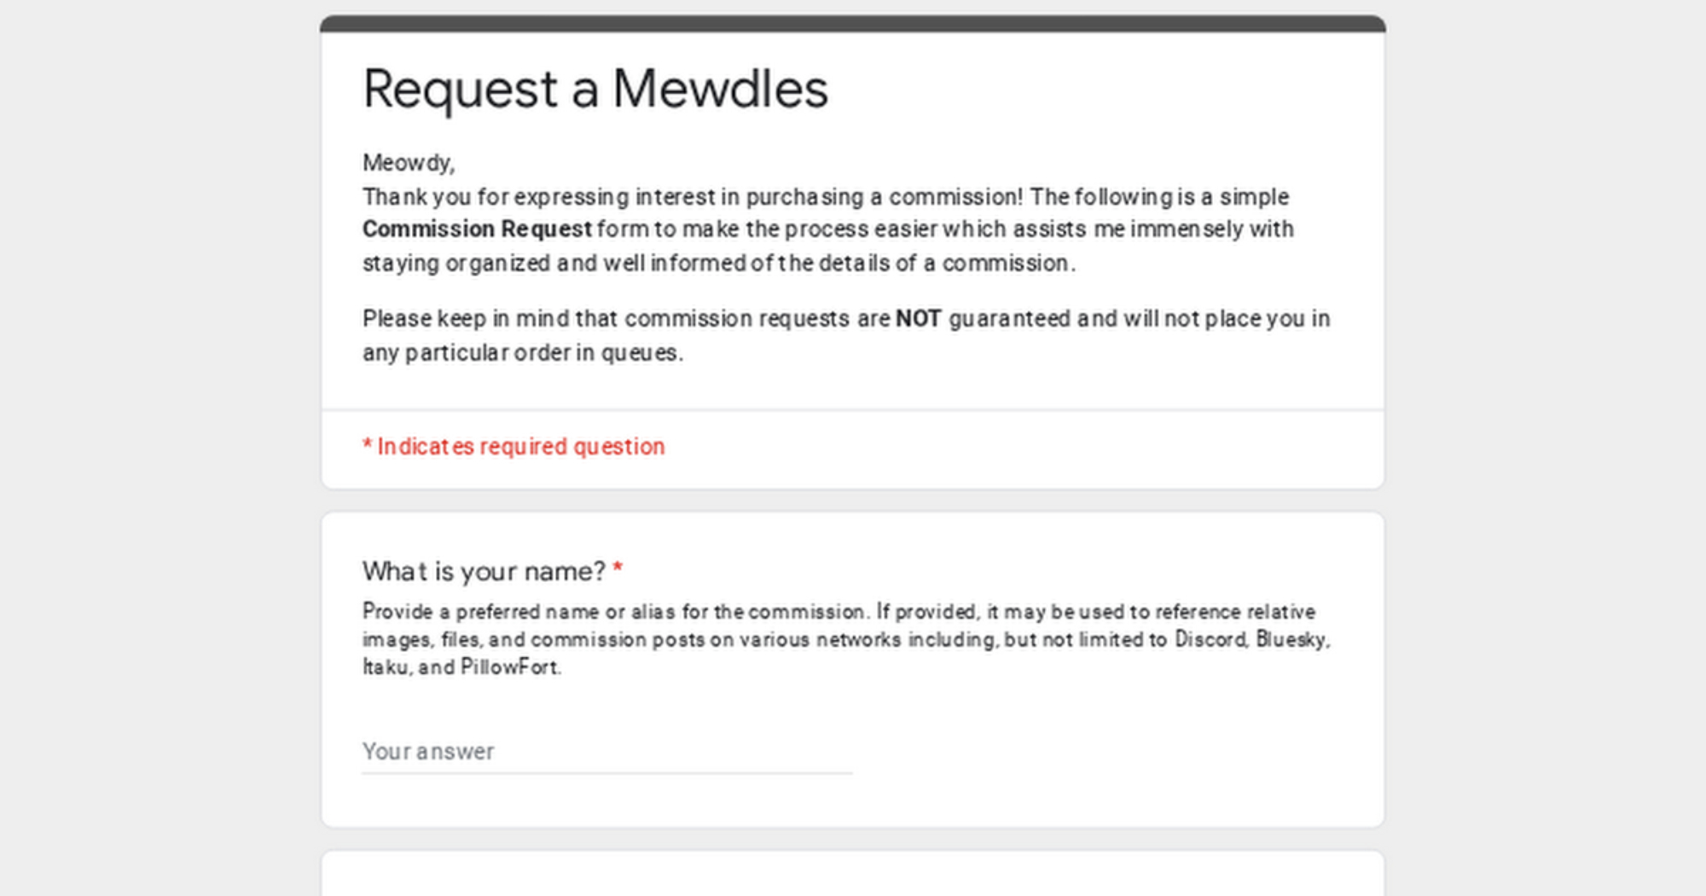The width and height of the screenshot is (1706, 896).
Task: Click the "Please keep in mind" paragraph
Action: click(844, 319)
